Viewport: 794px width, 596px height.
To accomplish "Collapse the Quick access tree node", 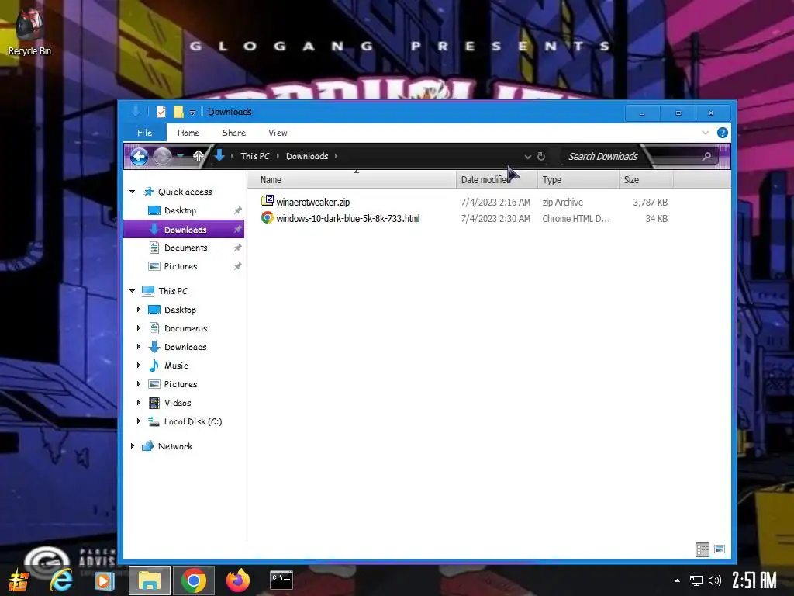I will [132, 192].
